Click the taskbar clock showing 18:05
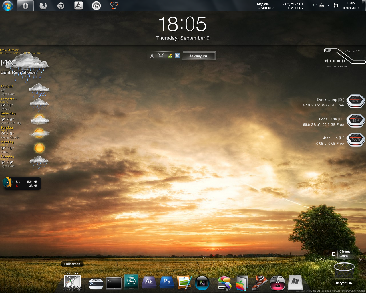The width and height of the screenshot is (366, 293). pos(351,5)
